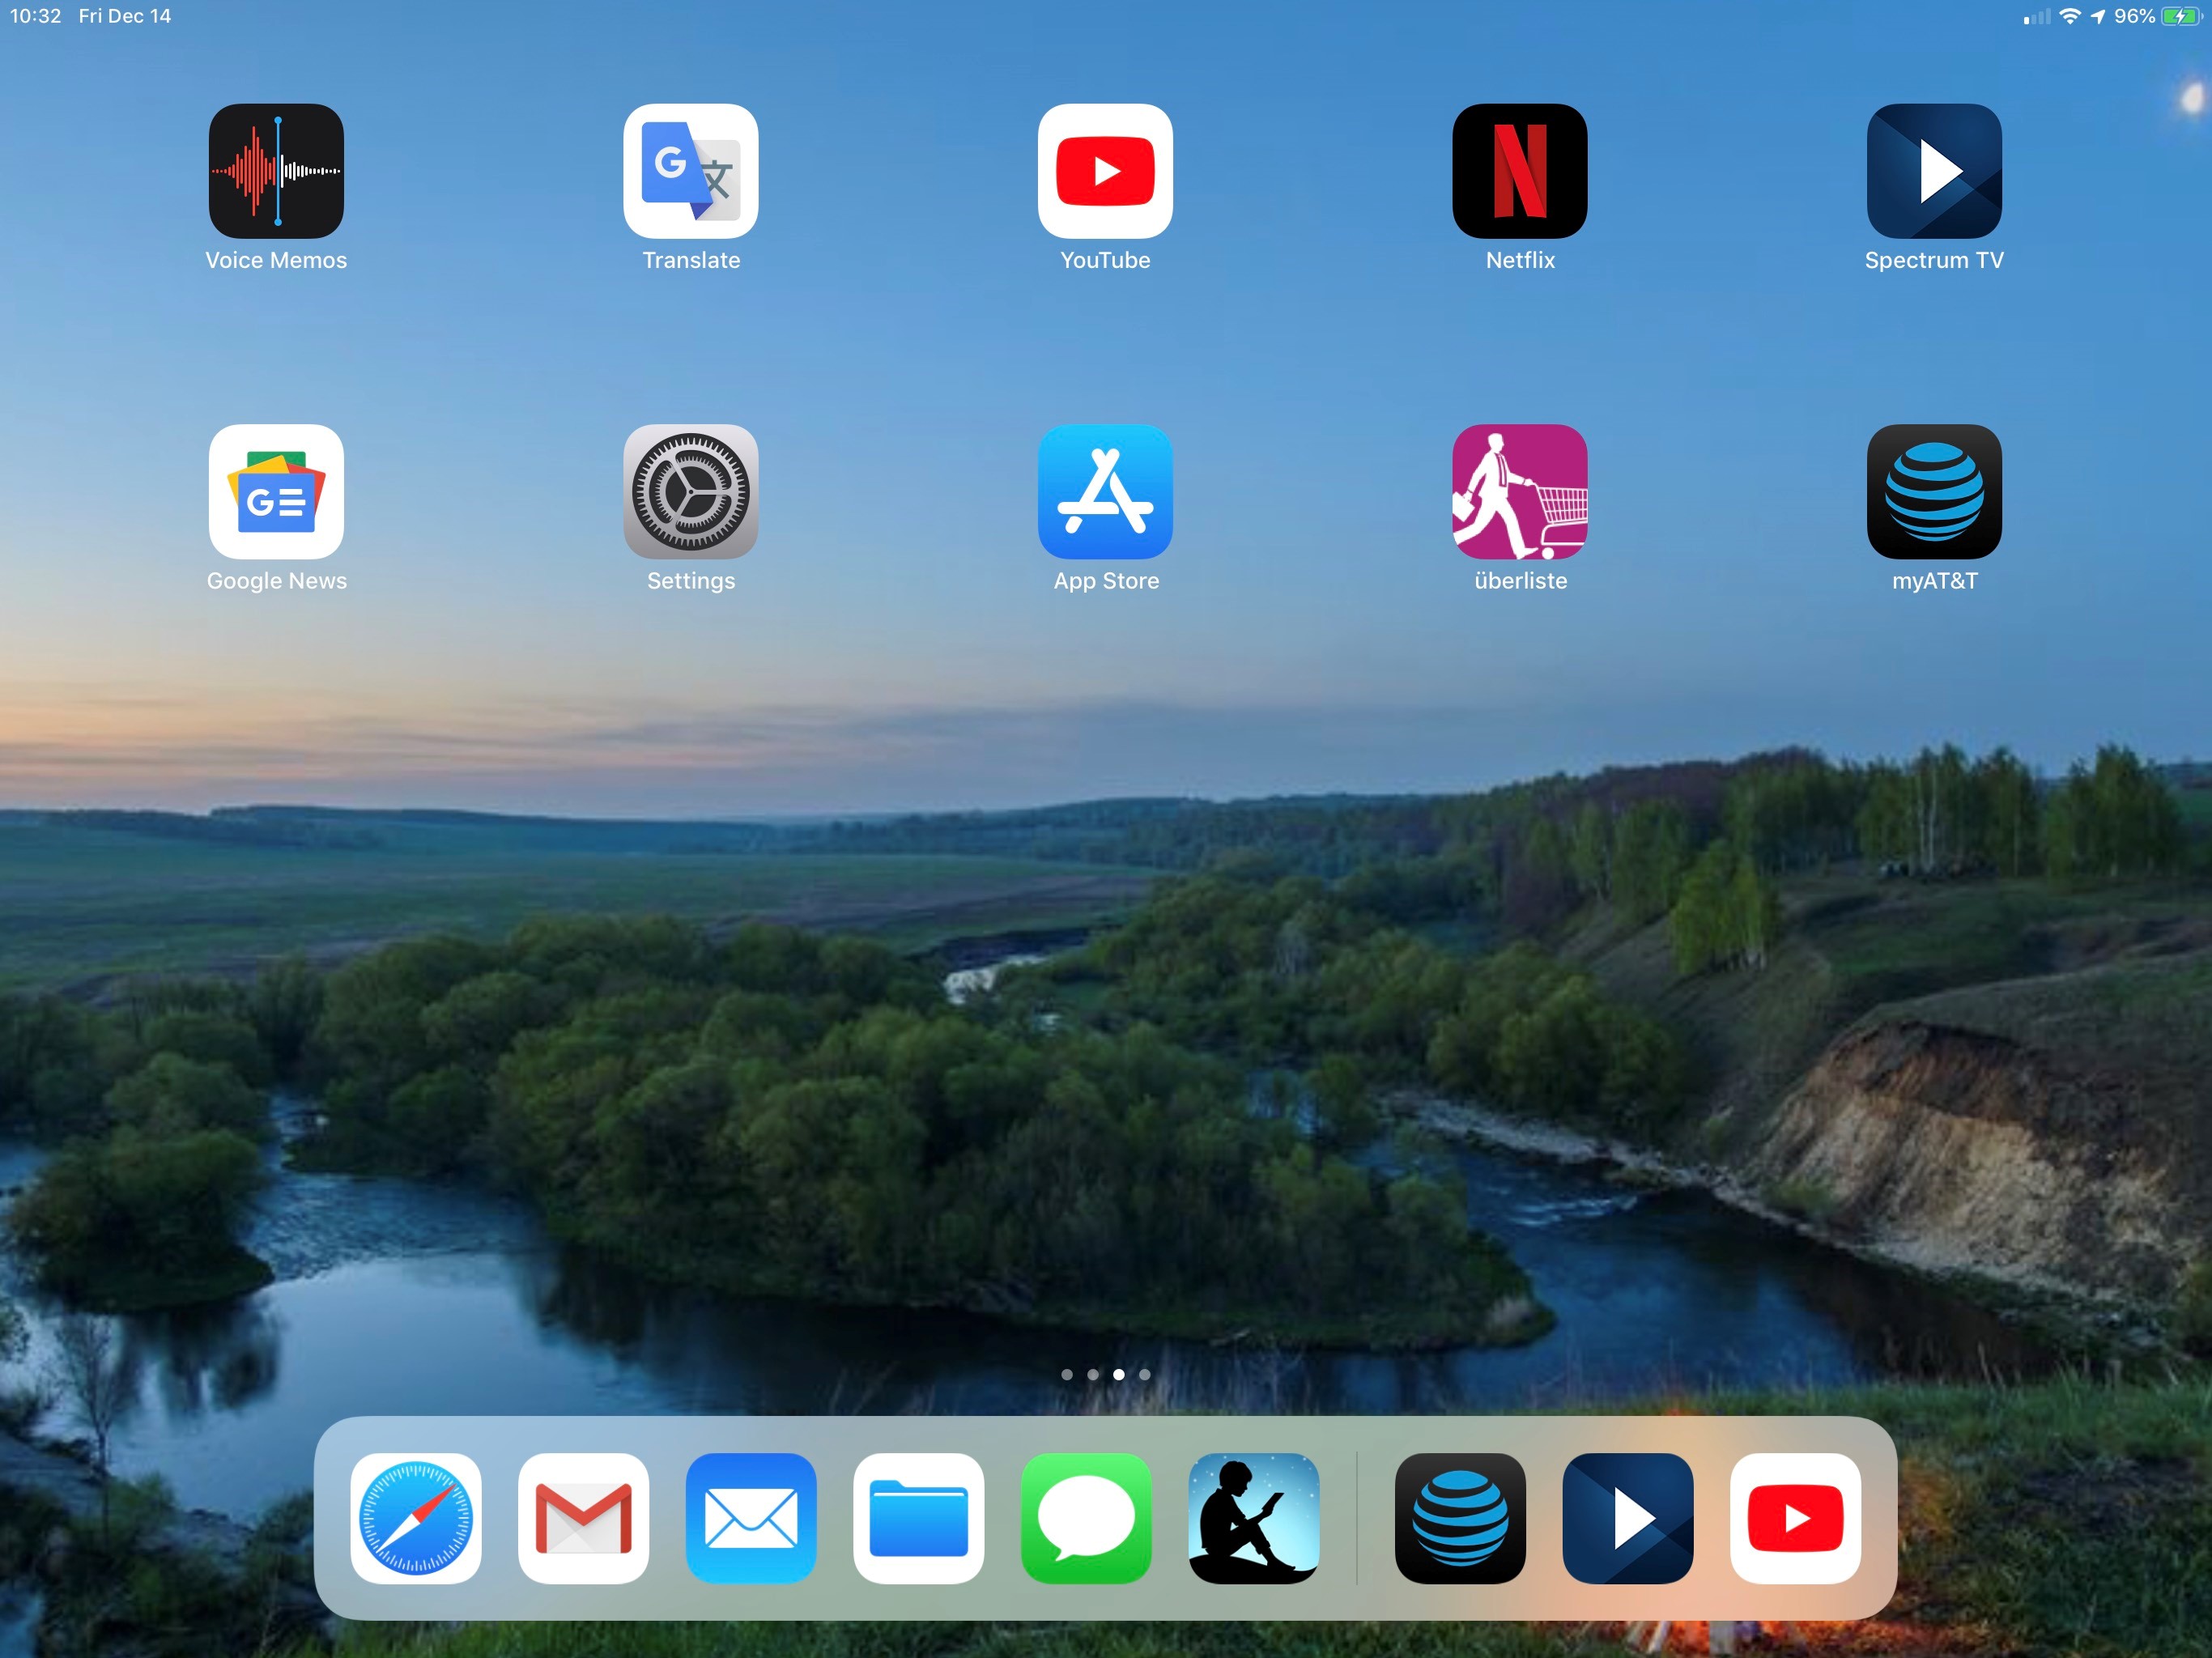Viewport: 2212px width, 1658px height.
Task: Launch the App Store
Action: pyautogui.click(x=1105, y=492)
